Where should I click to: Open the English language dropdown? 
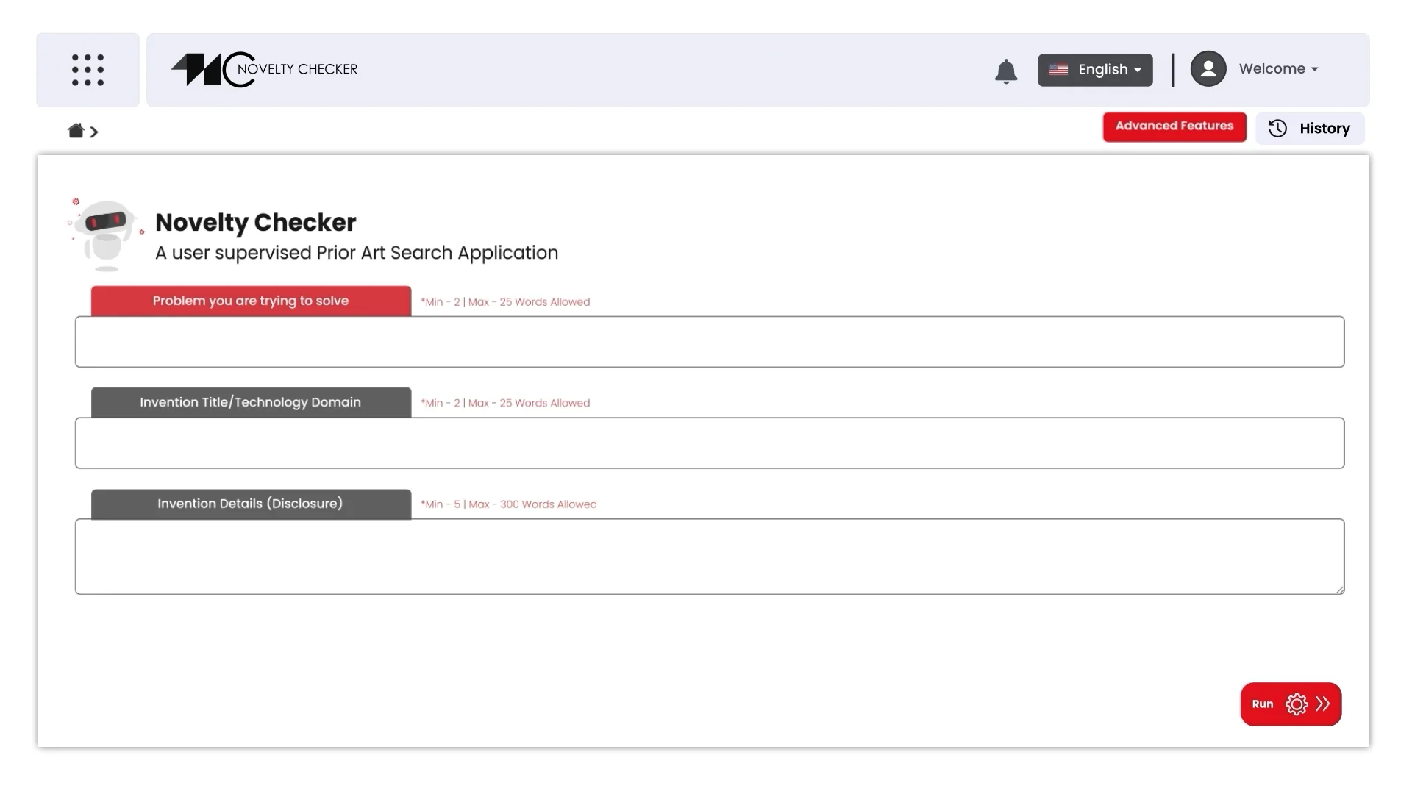[x=1095, y=70]
